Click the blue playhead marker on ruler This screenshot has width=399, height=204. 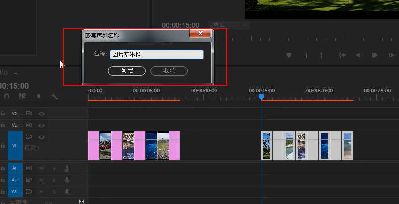pyautogui.click(x=261, y=97)
